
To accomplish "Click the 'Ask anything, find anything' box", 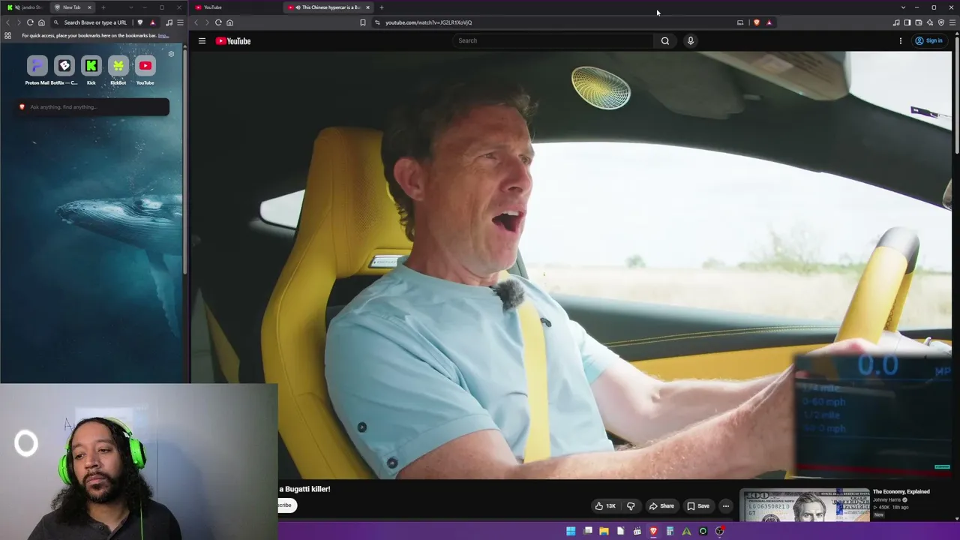I will [x=93, y=107].
